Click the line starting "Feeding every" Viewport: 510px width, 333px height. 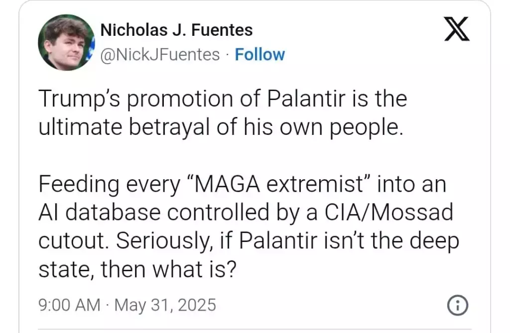(242, 185)
